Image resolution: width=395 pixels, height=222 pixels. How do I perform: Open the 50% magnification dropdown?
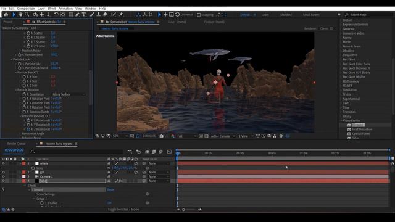pyautogui.click(x=120, y=136)
